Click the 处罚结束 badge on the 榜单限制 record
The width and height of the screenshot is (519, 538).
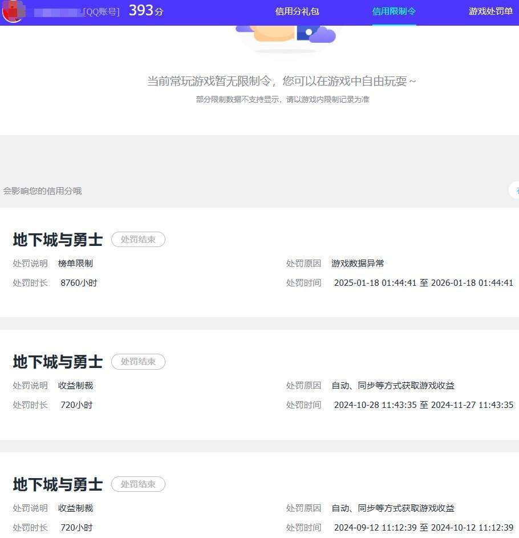coord(138,240)
